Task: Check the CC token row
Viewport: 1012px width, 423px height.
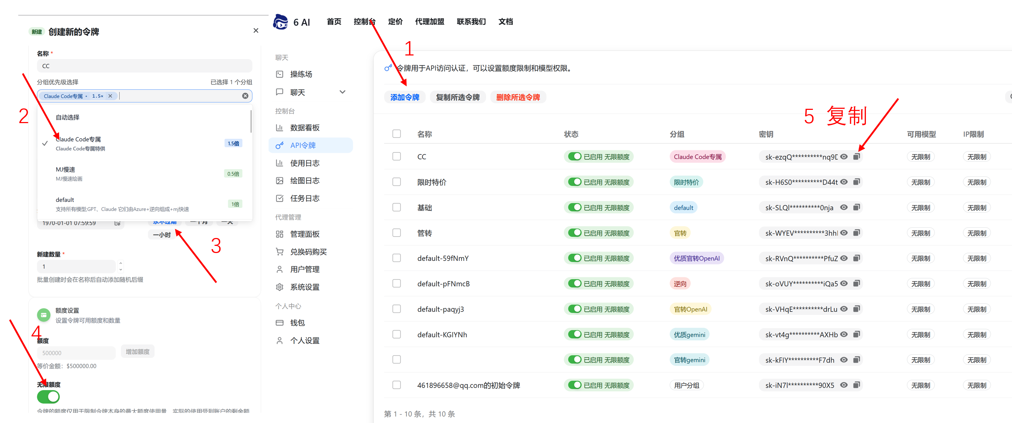Action: [396, 156]
